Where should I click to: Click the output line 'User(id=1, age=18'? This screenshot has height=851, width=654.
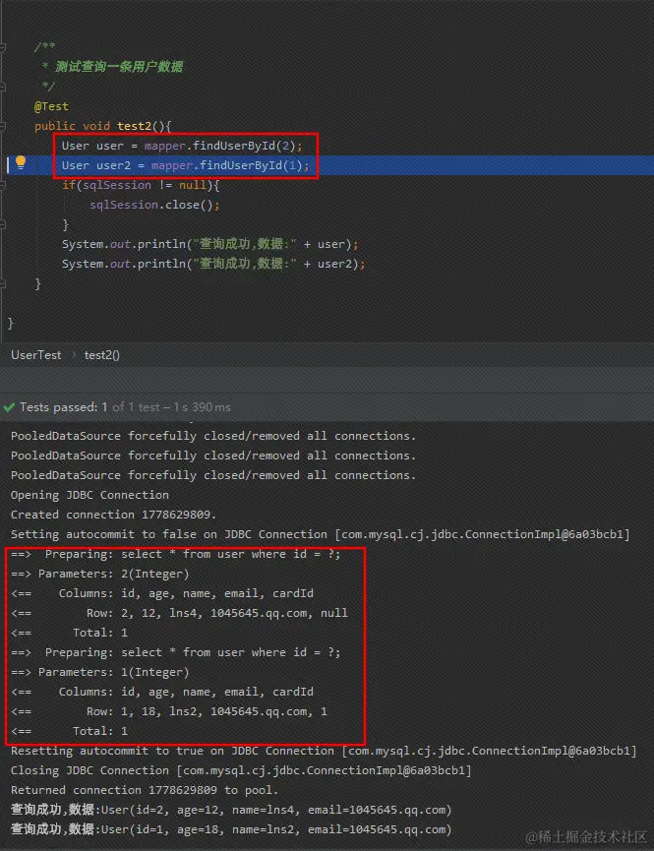tap(231, 829)
